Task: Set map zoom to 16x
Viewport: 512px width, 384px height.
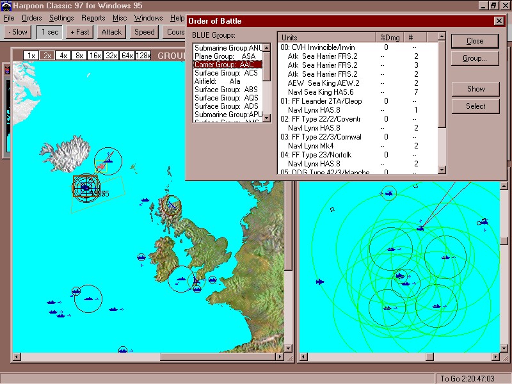Action: (x=95, y=56)
